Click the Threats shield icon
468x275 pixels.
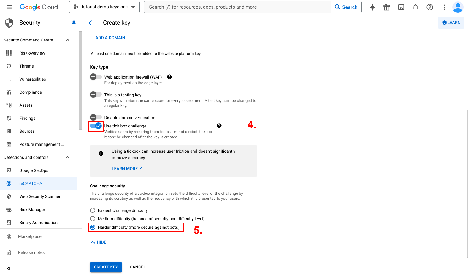tap(9, 66)
